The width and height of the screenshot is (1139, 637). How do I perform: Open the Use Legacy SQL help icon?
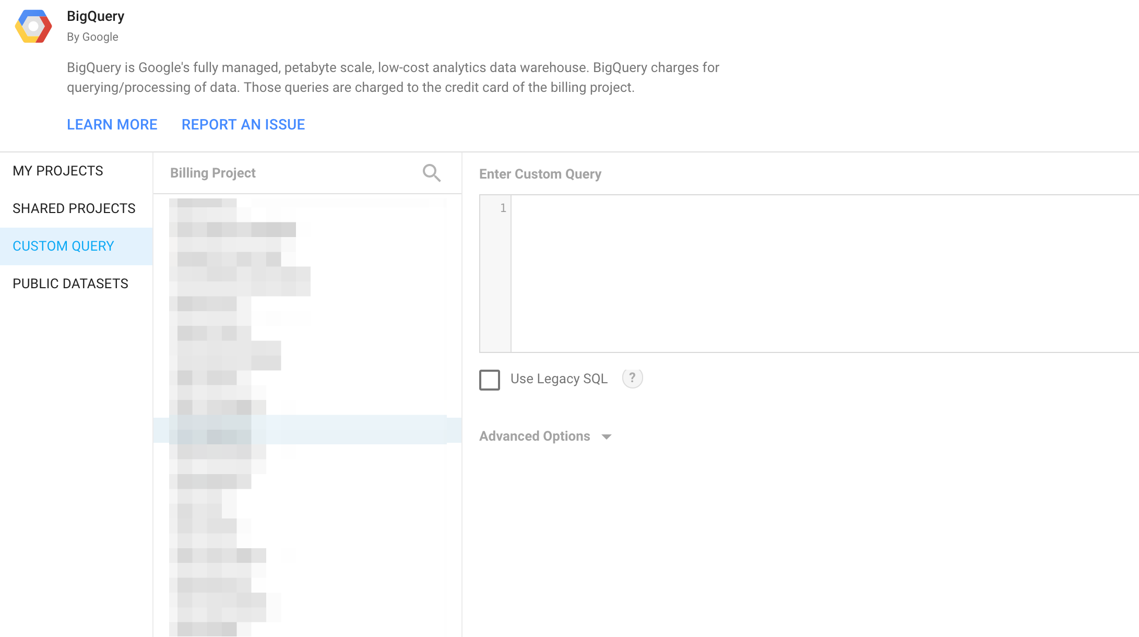tap(632, 378)
